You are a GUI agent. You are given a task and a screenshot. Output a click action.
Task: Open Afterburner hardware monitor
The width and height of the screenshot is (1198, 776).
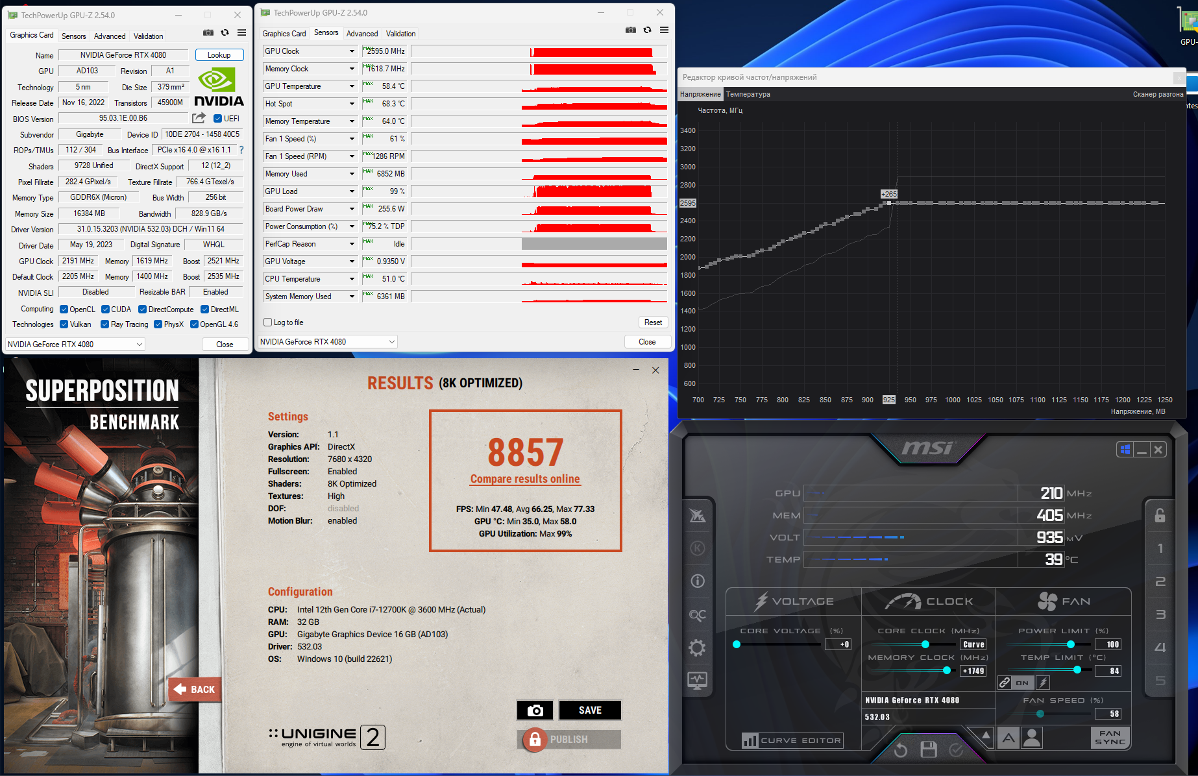(698, 681)
